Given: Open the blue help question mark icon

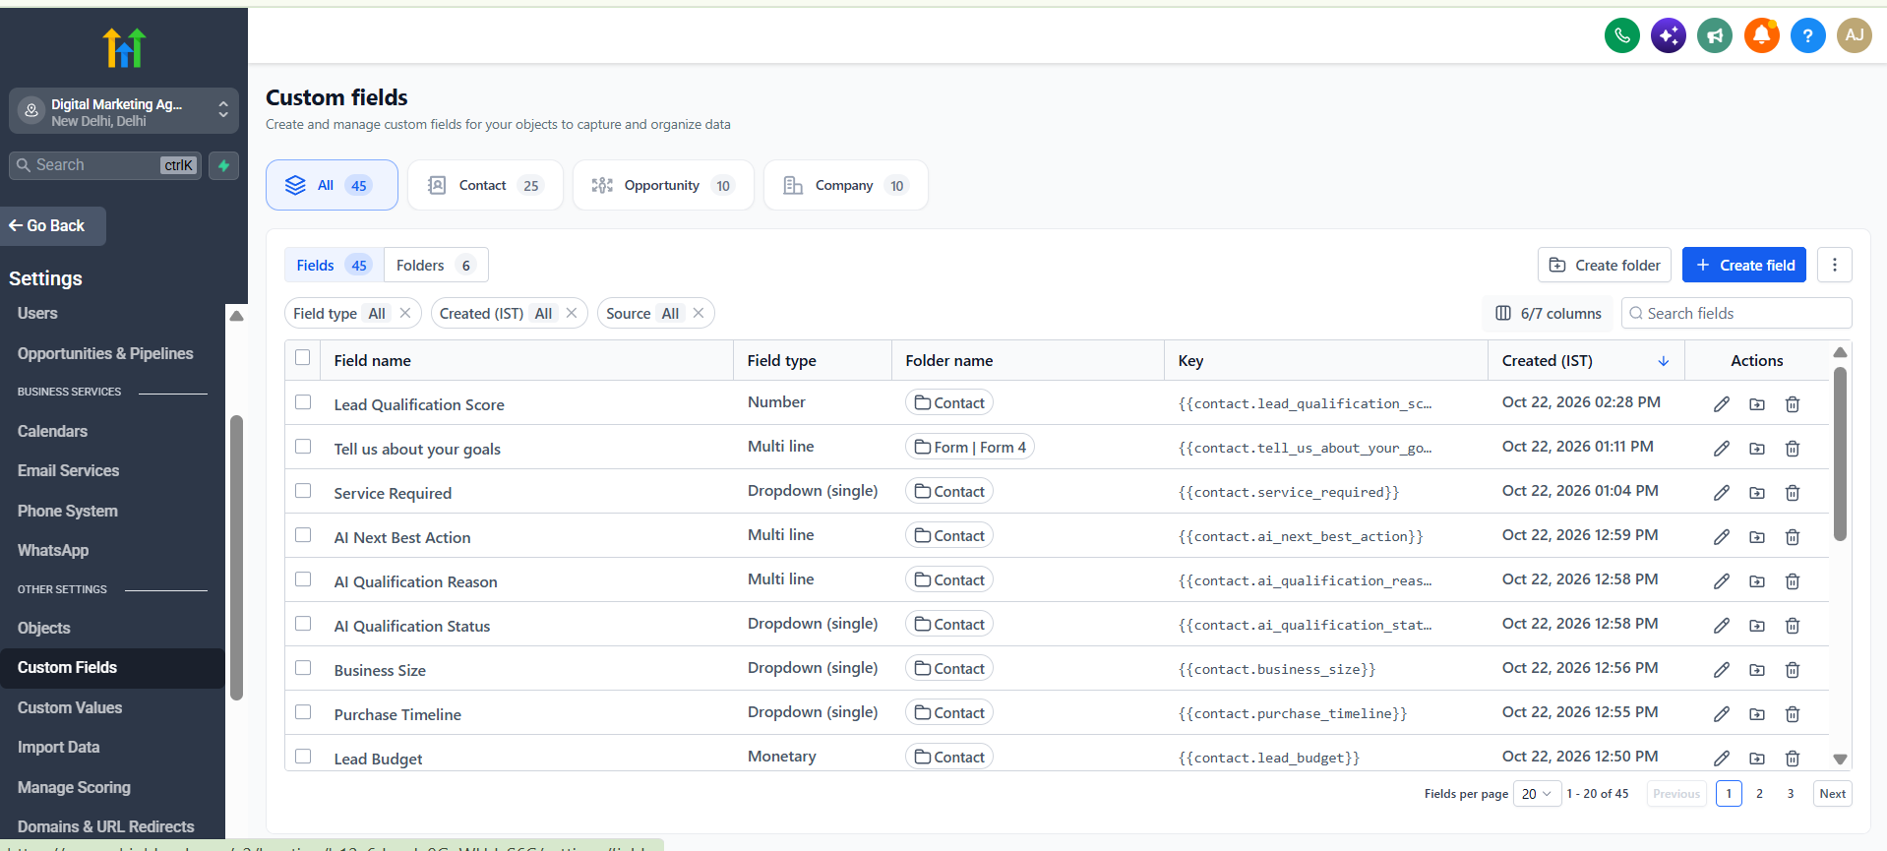Looking at the screenshot, I should pyautogui.click(x=1807, y=36).
